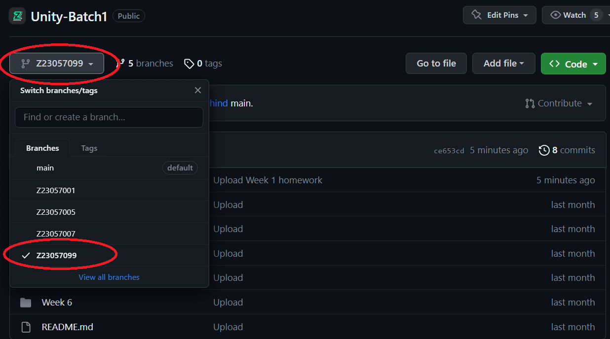The width and height of the screenshot is (610, 339).
Task: Open the View all branches link
Action: [109, 277]
